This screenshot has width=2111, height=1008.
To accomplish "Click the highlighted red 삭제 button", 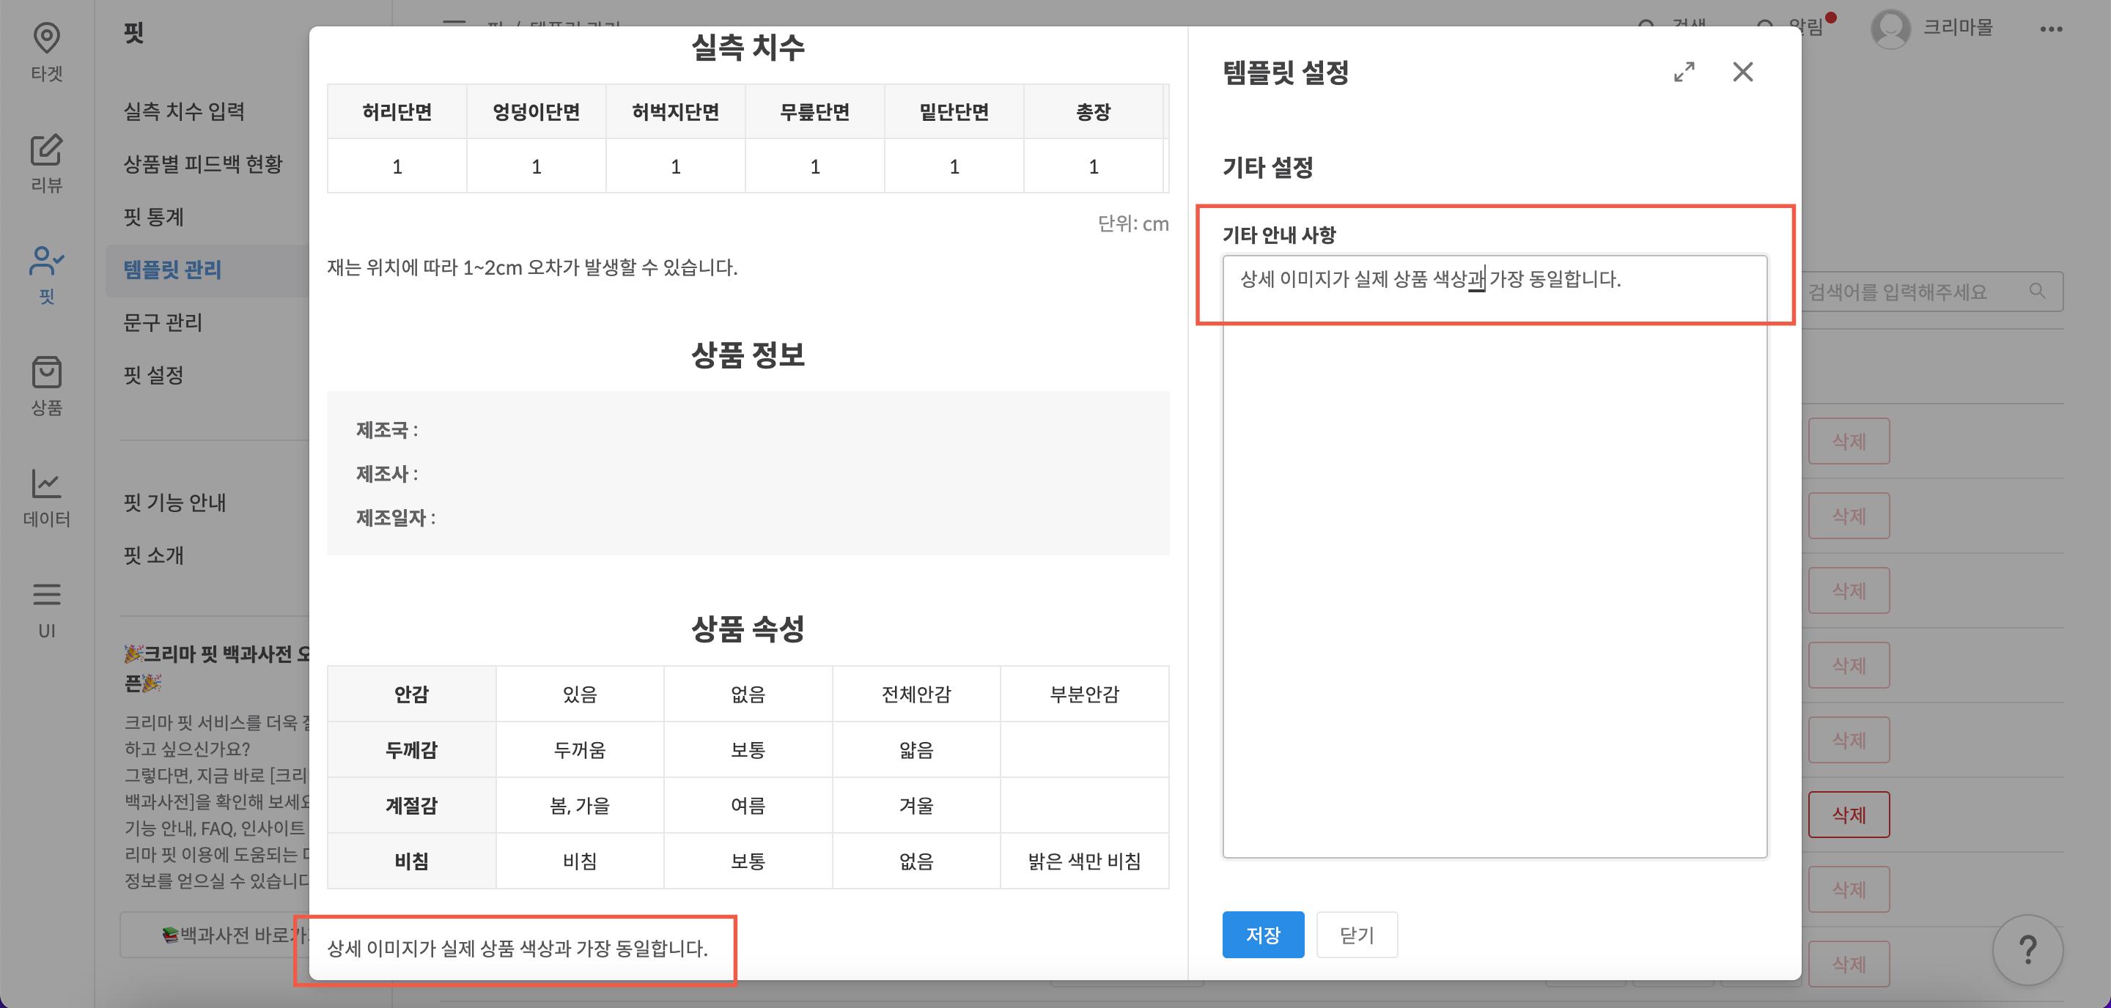I will [x=1849, y=814].
